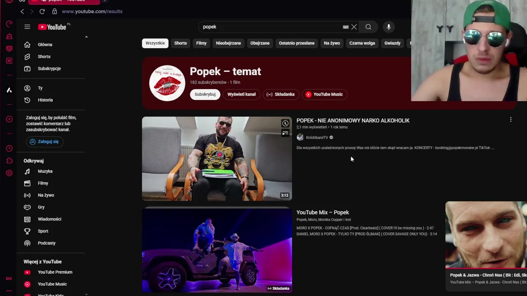Open the YouTube Mix Jeep thumbnail
Screen dimensions: 527x296
(x=217, y=250)
